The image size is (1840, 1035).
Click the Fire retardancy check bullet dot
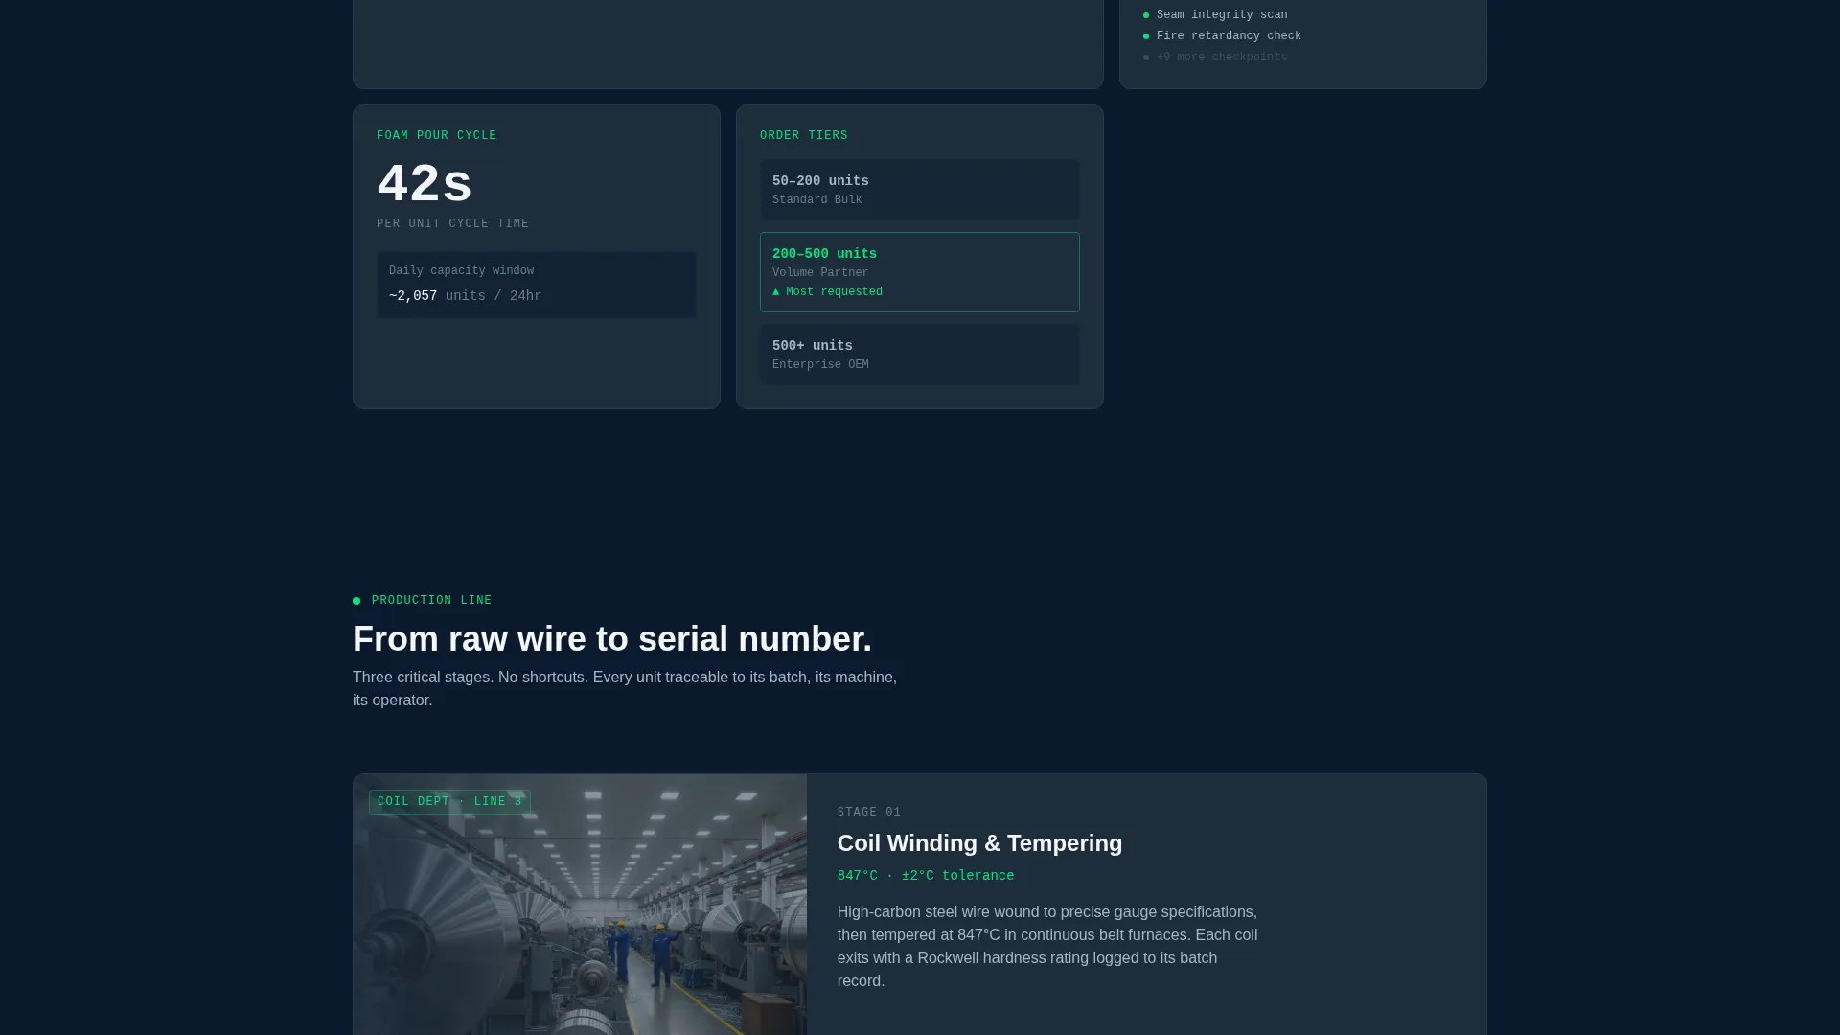click(x=1146, y=36)
